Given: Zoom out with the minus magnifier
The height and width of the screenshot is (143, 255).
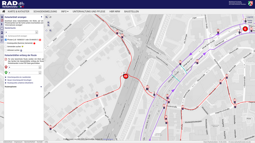Looking at the screenshot, I should click(49, 25).
